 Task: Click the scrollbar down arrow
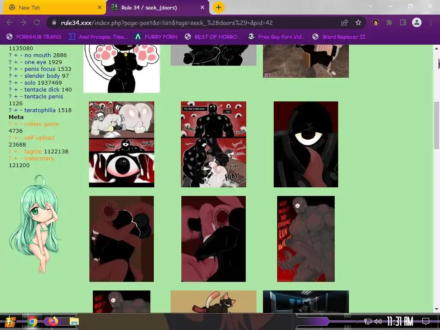pos(437,309)
